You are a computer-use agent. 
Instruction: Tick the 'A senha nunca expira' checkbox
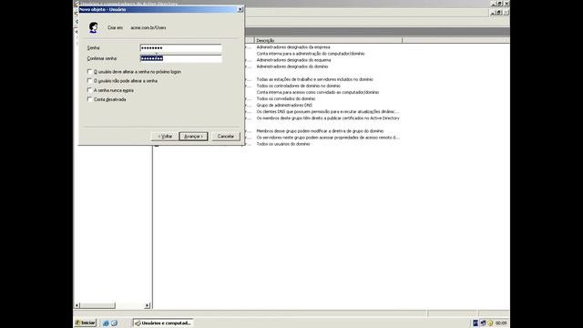coord(89,90)
